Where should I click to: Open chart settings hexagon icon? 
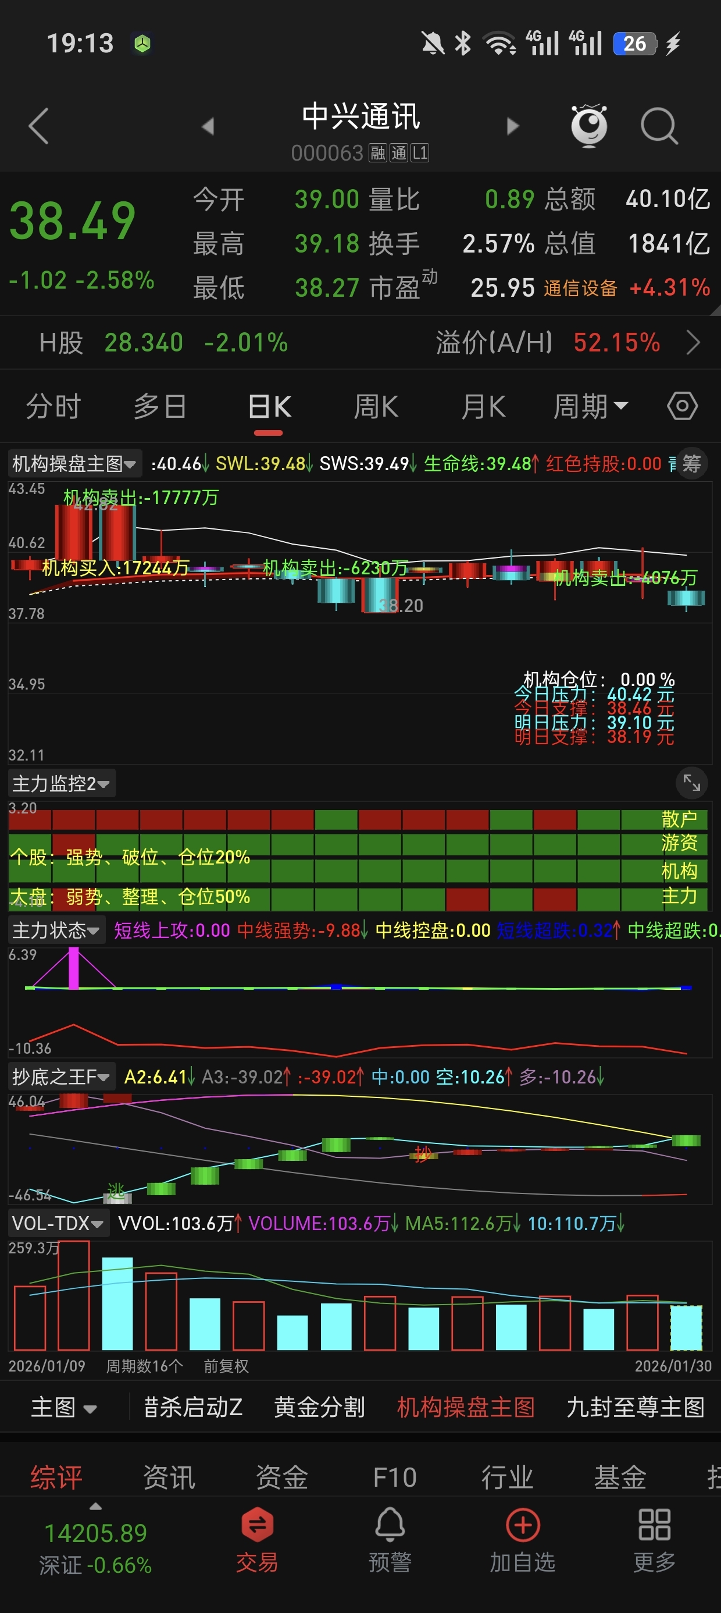(x=682, y=406)
